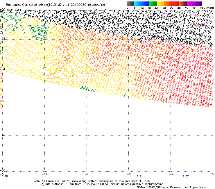Click the purple time stamp '13:56'
The height and width of the screenshot is (189, 215).
[4, 176]
